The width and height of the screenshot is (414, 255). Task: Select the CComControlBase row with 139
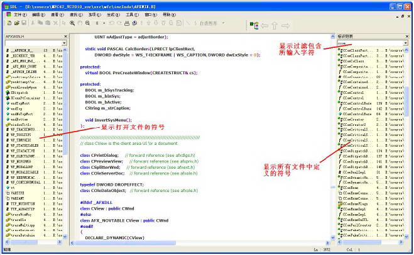(371, 103)
